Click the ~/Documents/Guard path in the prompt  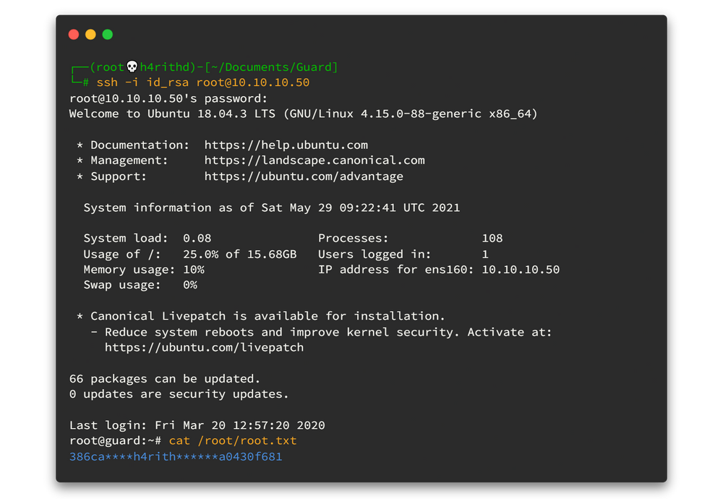point(271,67)
